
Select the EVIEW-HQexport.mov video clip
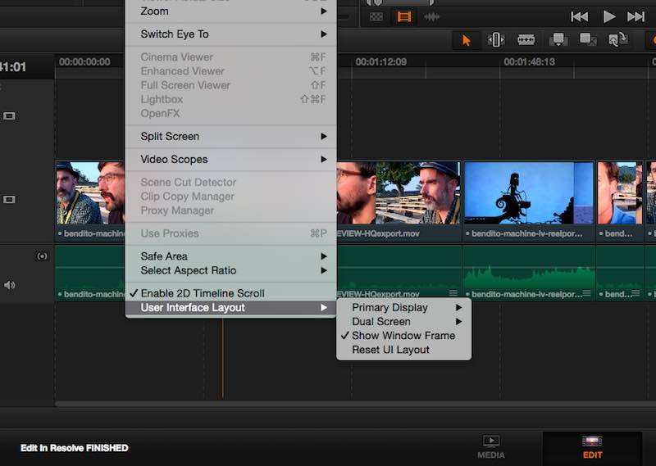(399, 201)
